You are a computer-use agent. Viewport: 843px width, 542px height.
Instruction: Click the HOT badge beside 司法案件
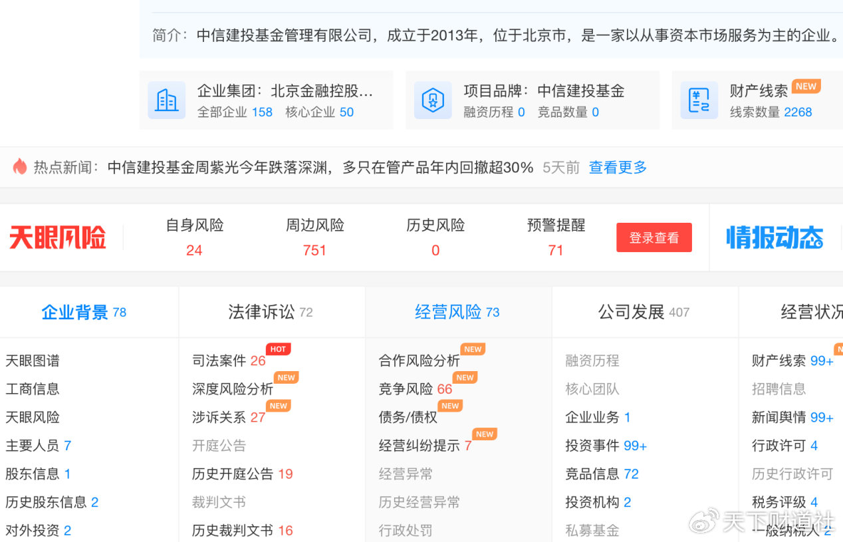point(279,349)
